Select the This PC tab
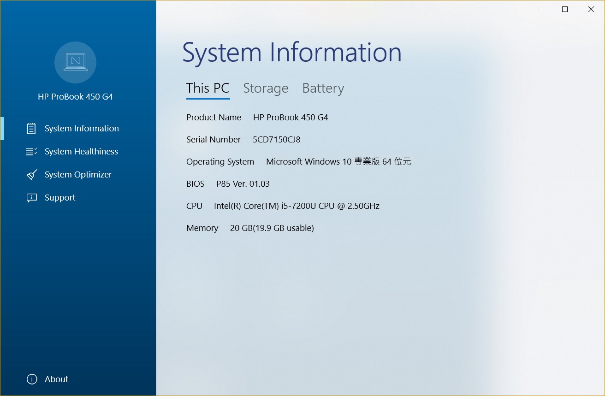The height and width of the screenshot is (396, 605). click(x=208, y=88)
